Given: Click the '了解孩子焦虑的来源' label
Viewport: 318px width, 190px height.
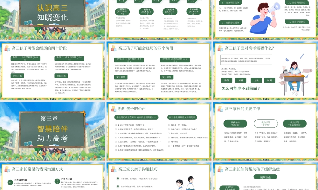Looking at the screenshot, I should tap(230, 188).
